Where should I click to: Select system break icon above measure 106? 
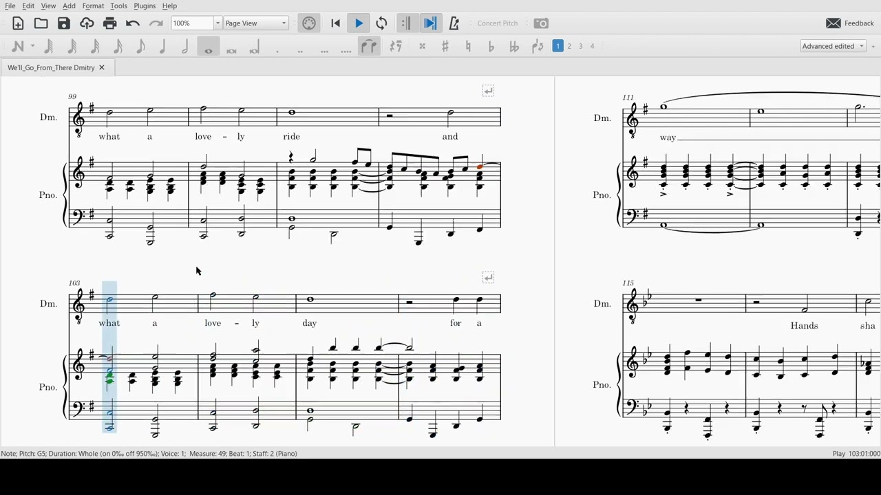click(x=488, y=277)
